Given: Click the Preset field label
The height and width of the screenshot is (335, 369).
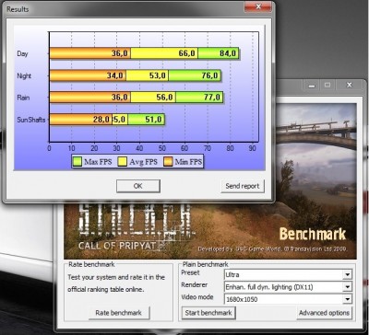Looking at the screenshot, I should (190, 272).
